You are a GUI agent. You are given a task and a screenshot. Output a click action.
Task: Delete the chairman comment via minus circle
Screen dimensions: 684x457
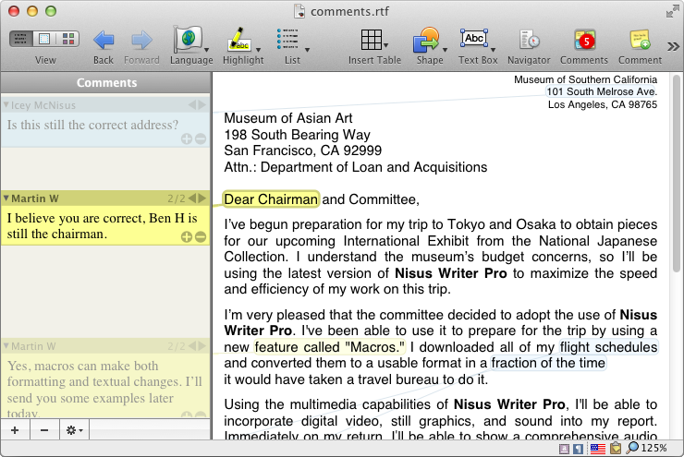click(201, 237)
